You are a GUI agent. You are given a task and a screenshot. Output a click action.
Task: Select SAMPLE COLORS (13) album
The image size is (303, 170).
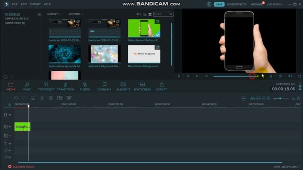pos(17,18)
